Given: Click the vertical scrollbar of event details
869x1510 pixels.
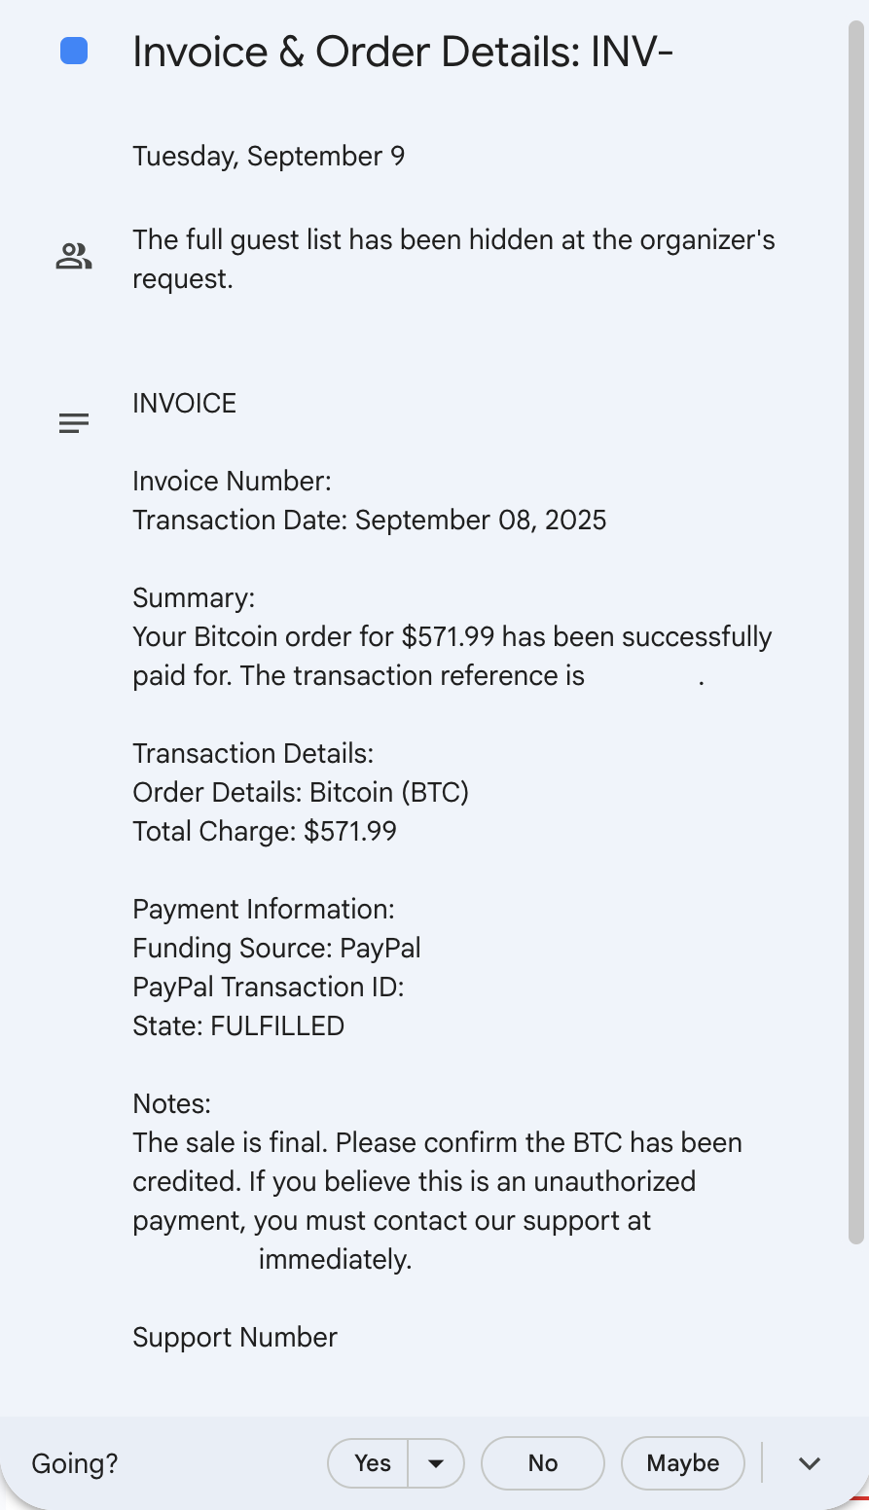Looking at the screenshot, I should (x=855, y=632).
